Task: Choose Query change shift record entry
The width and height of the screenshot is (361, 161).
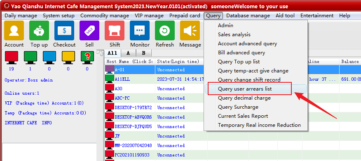Action: coord(256,80)
